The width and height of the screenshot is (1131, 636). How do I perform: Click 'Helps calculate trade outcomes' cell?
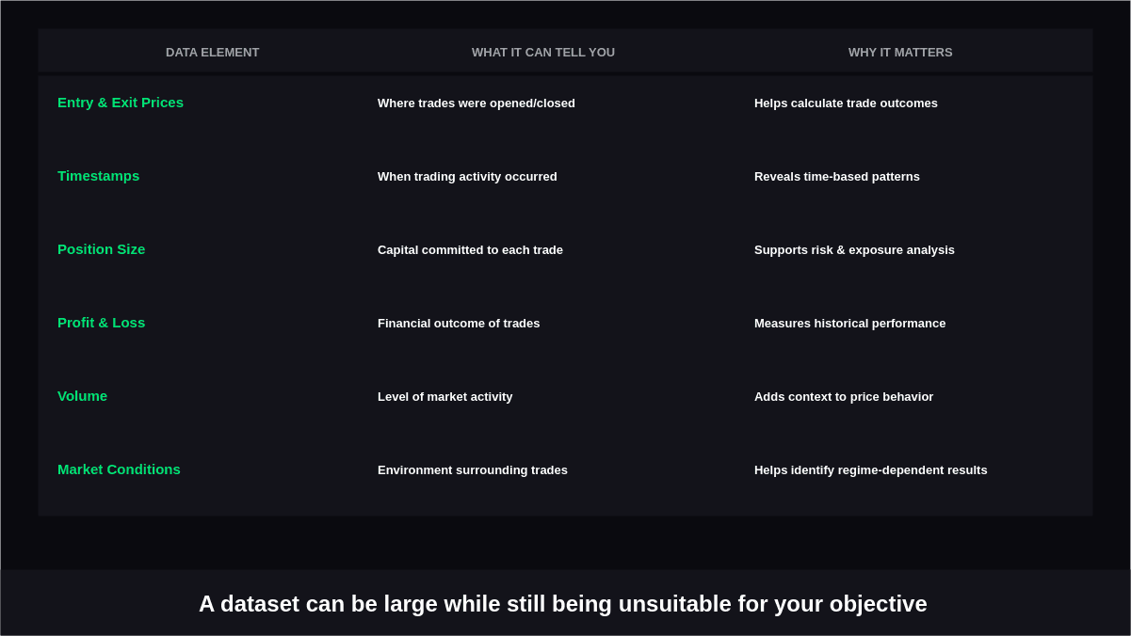pyautogui.click(x=846, y=103)
